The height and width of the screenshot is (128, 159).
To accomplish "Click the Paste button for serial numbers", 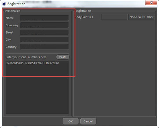I will click(63, 57).
